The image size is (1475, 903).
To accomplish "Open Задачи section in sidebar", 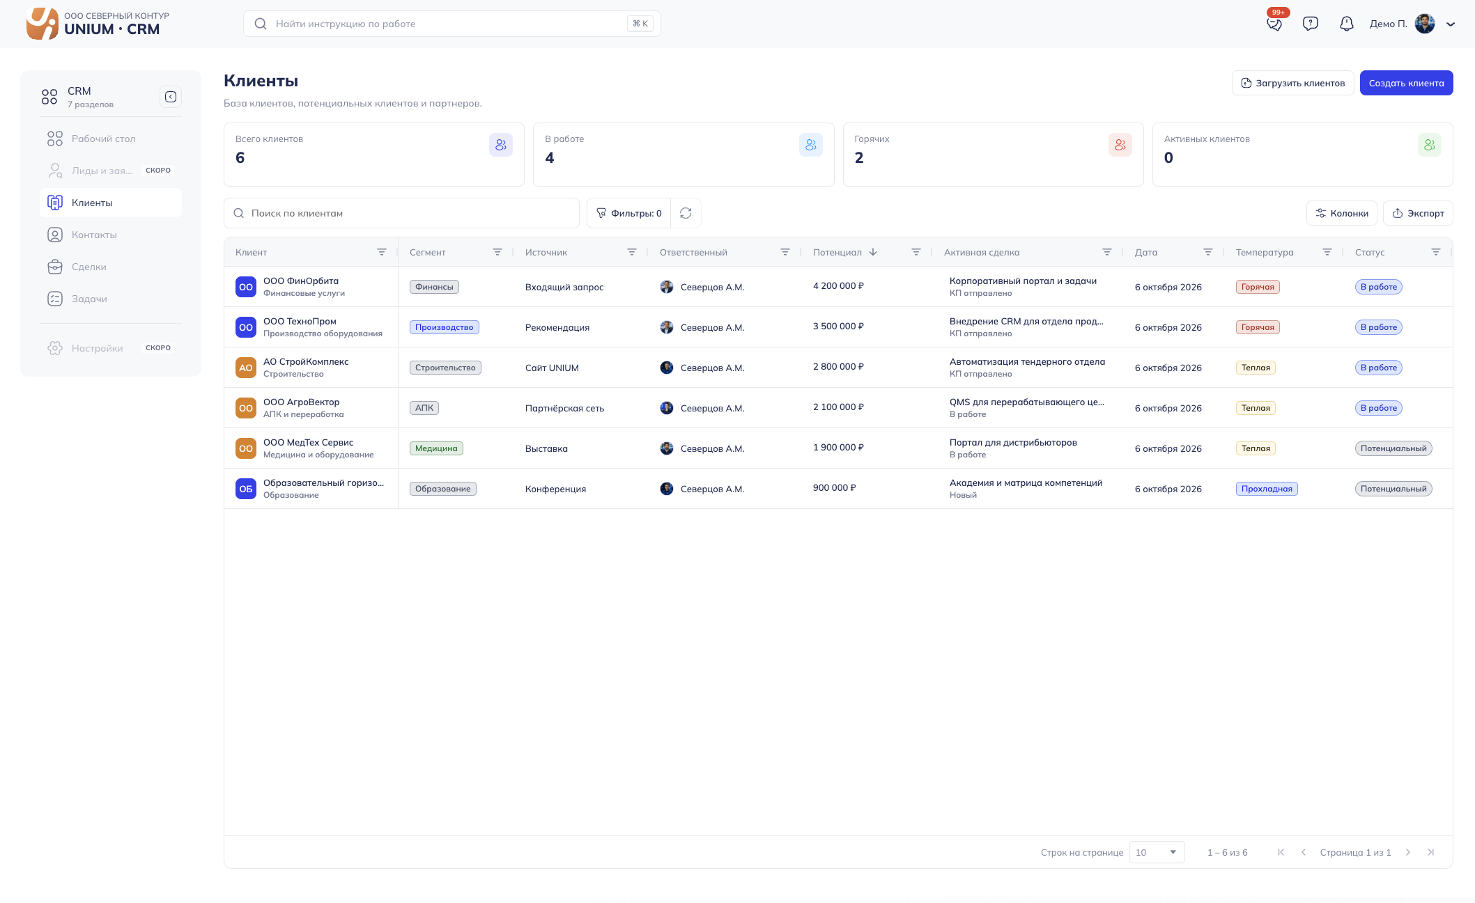I will point(111,299).
